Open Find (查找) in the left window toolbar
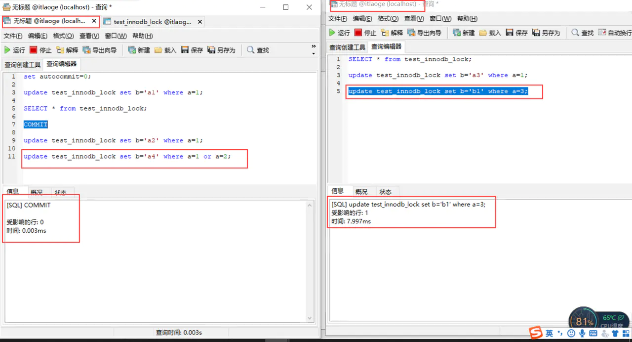Screen dimensions: 632x342 tap(258, 50)
